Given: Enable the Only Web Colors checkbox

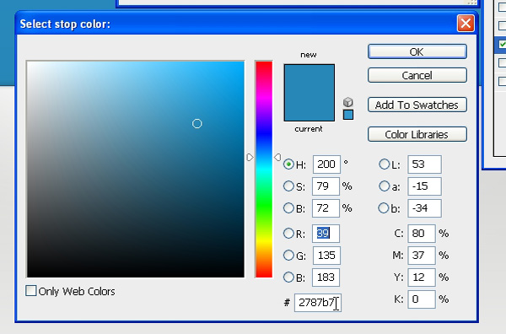Looking at the screenshot, I should click(x=31, y=291).
